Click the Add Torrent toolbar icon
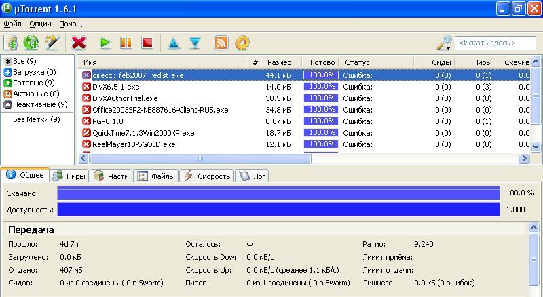The height and width of the screenshot is (297, 543). click(x=10, y=43)
